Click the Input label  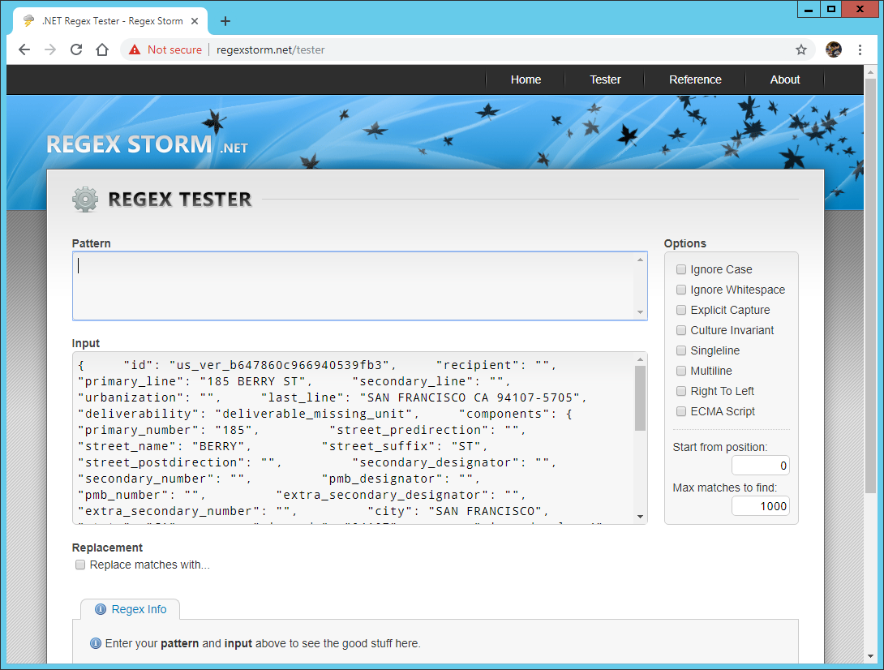(x=86, y=343)
